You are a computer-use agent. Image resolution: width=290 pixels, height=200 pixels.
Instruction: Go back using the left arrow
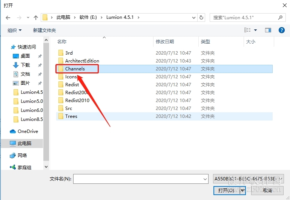(8, 18)
